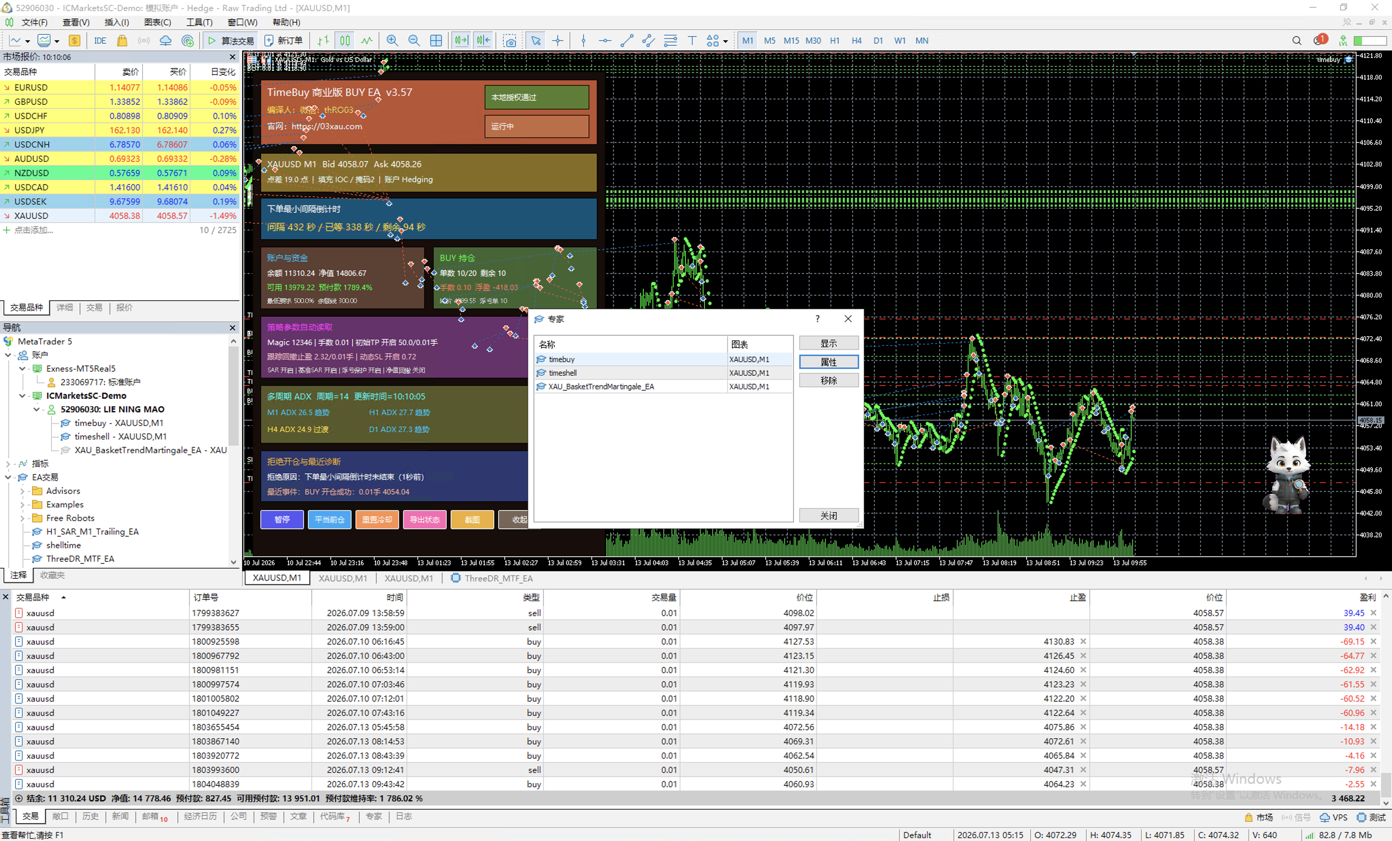This screenshot has width=1392, height=841.
Task: Open the shapes objects dropdown arrow
Action: 725,41
